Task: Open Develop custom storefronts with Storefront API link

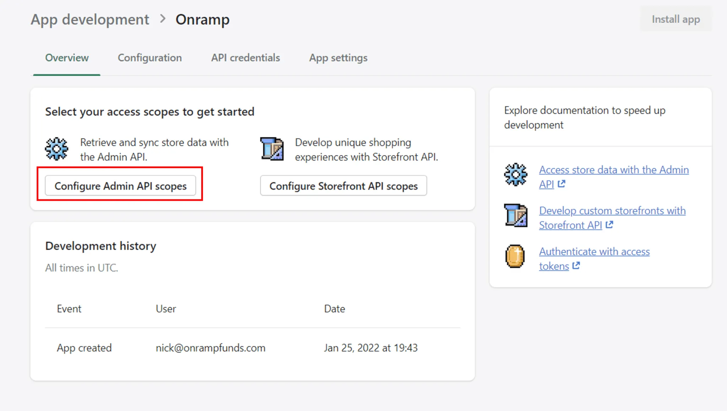Action: point(612,218)
